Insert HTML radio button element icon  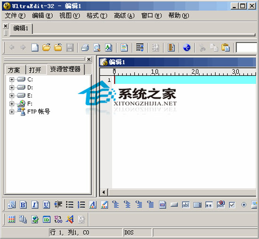click(x=243, y=205)
